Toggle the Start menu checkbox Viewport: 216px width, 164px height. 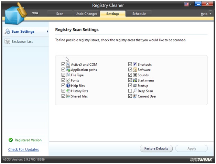(x=130, y=80)
